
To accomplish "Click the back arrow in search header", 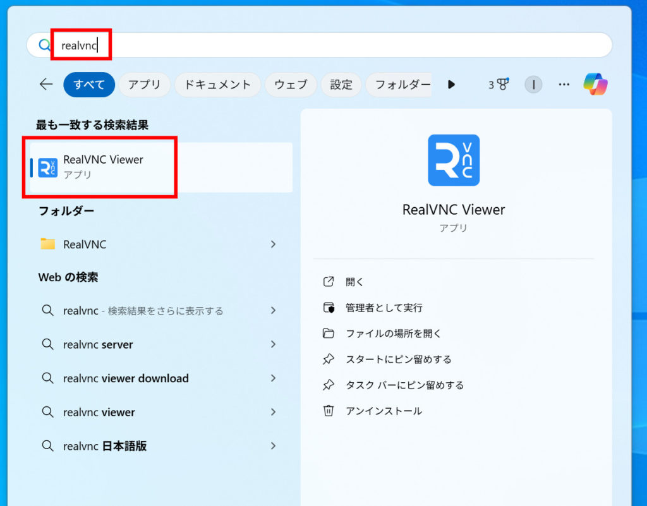I will click(46, 84).
